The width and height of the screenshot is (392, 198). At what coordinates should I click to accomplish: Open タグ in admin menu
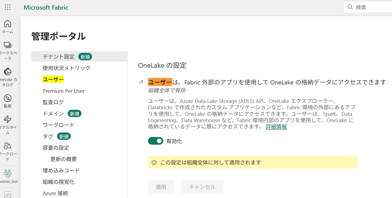coord(48,136)
